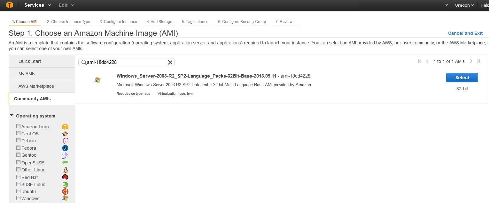Click the Ubuntu logo icon in the filter list
This screenshot has height=203, width=489.
click(x=65, y=192)
